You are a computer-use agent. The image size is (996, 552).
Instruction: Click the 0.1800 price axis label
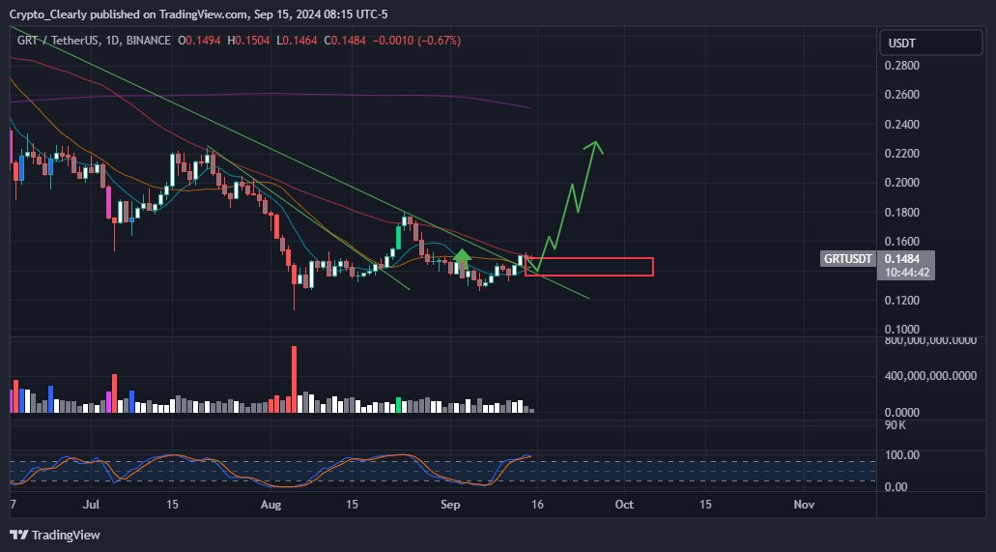tap(901, 212)
